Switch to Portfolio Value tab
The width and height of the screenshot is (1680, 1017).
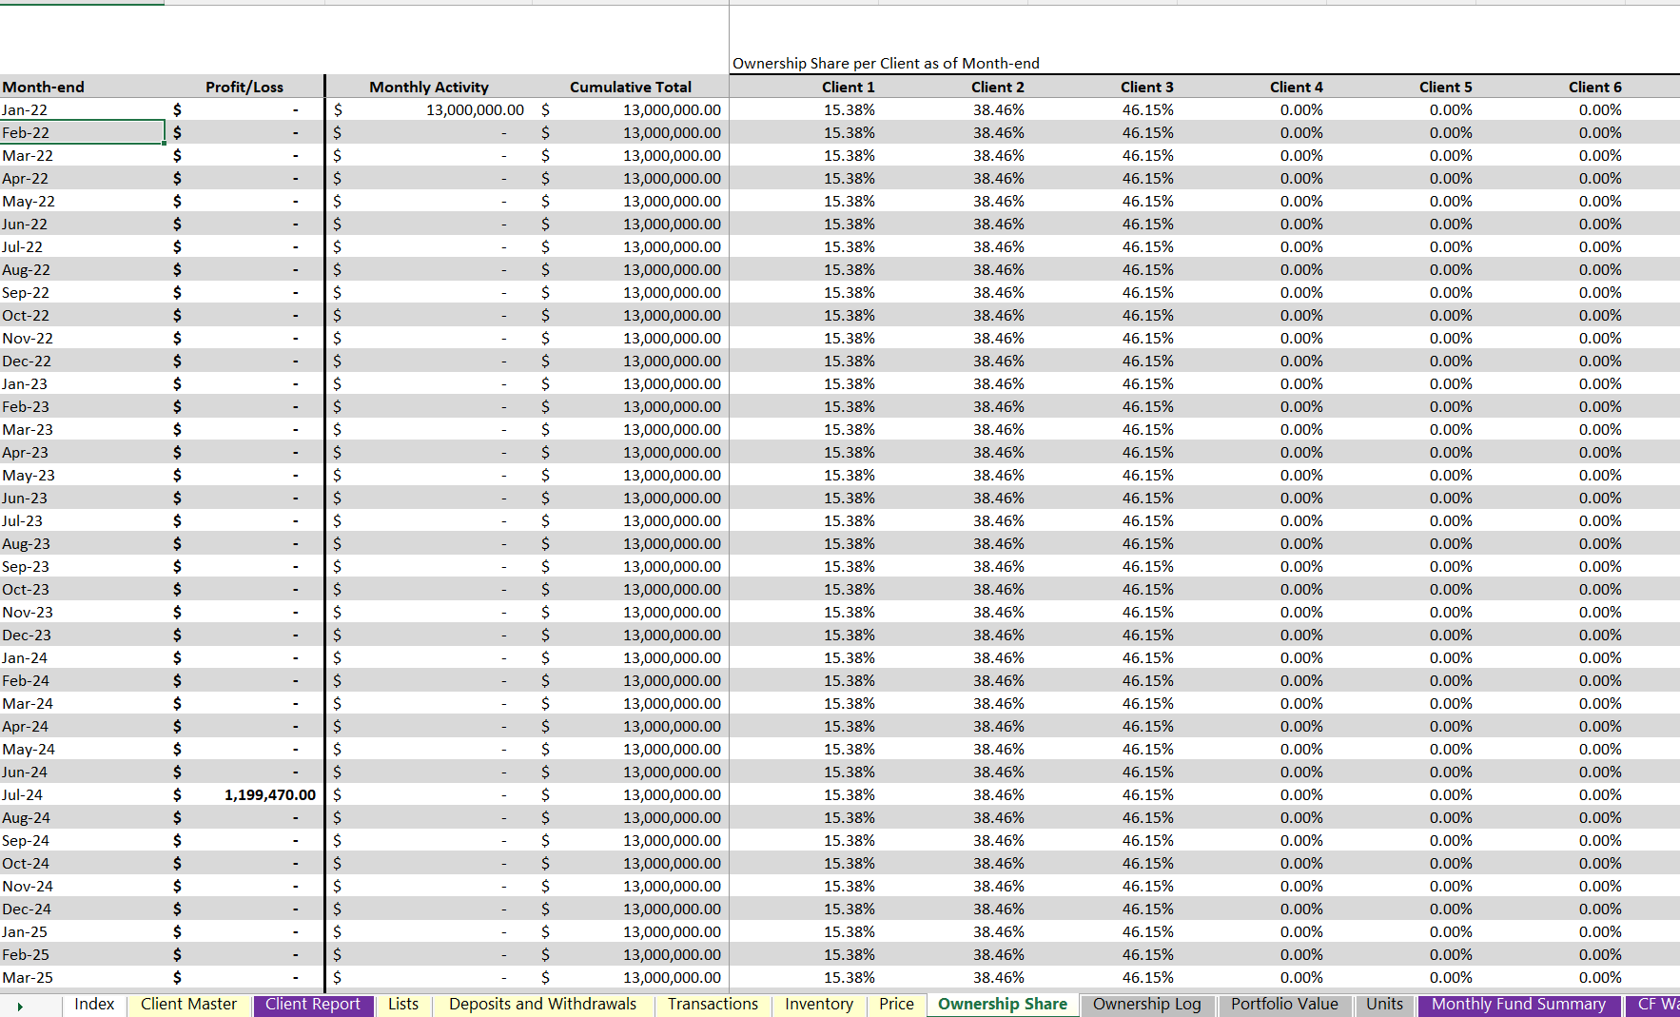click(x=1284, y=1005)
